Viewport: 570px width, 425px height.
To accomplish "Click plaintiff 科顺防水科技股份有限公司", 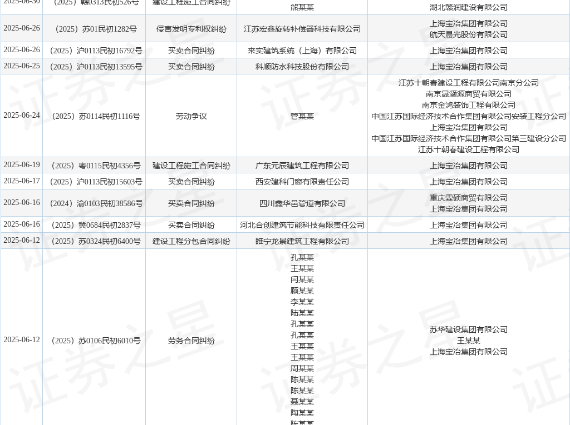I will (302, 67).
